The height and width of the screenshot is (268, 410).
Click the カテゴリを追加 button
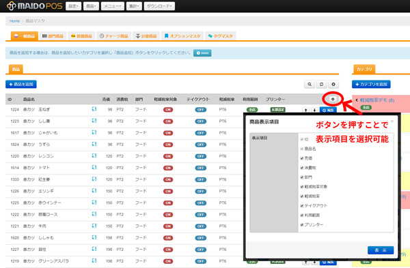(371, 85)
